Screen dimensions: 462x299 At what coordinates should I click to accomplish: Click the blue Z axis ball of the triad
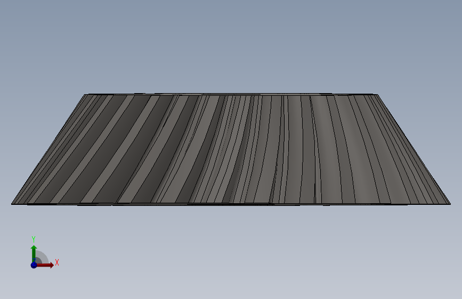(34, 265)
